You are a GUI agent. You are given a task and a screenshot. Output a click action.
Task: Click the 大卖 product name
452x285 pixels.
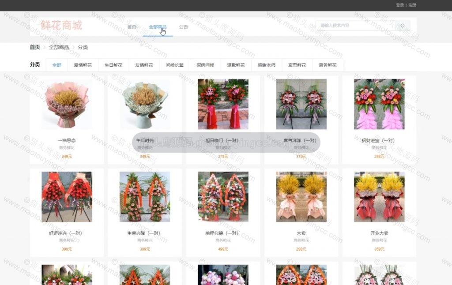301,233
